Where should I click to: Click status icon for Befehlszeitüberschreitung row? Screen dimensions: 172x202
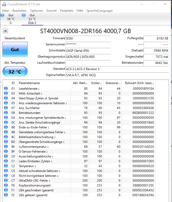(x=6, y=137)
